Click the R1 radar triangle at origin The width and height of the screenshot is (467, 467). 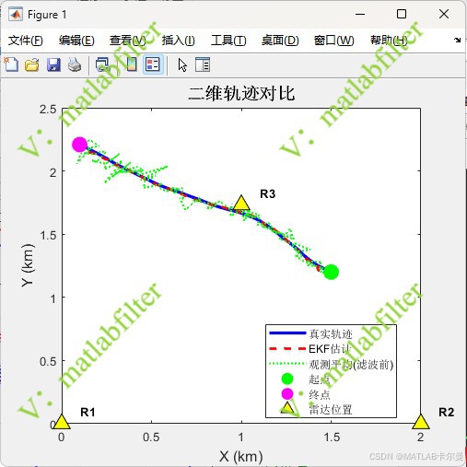62,422
